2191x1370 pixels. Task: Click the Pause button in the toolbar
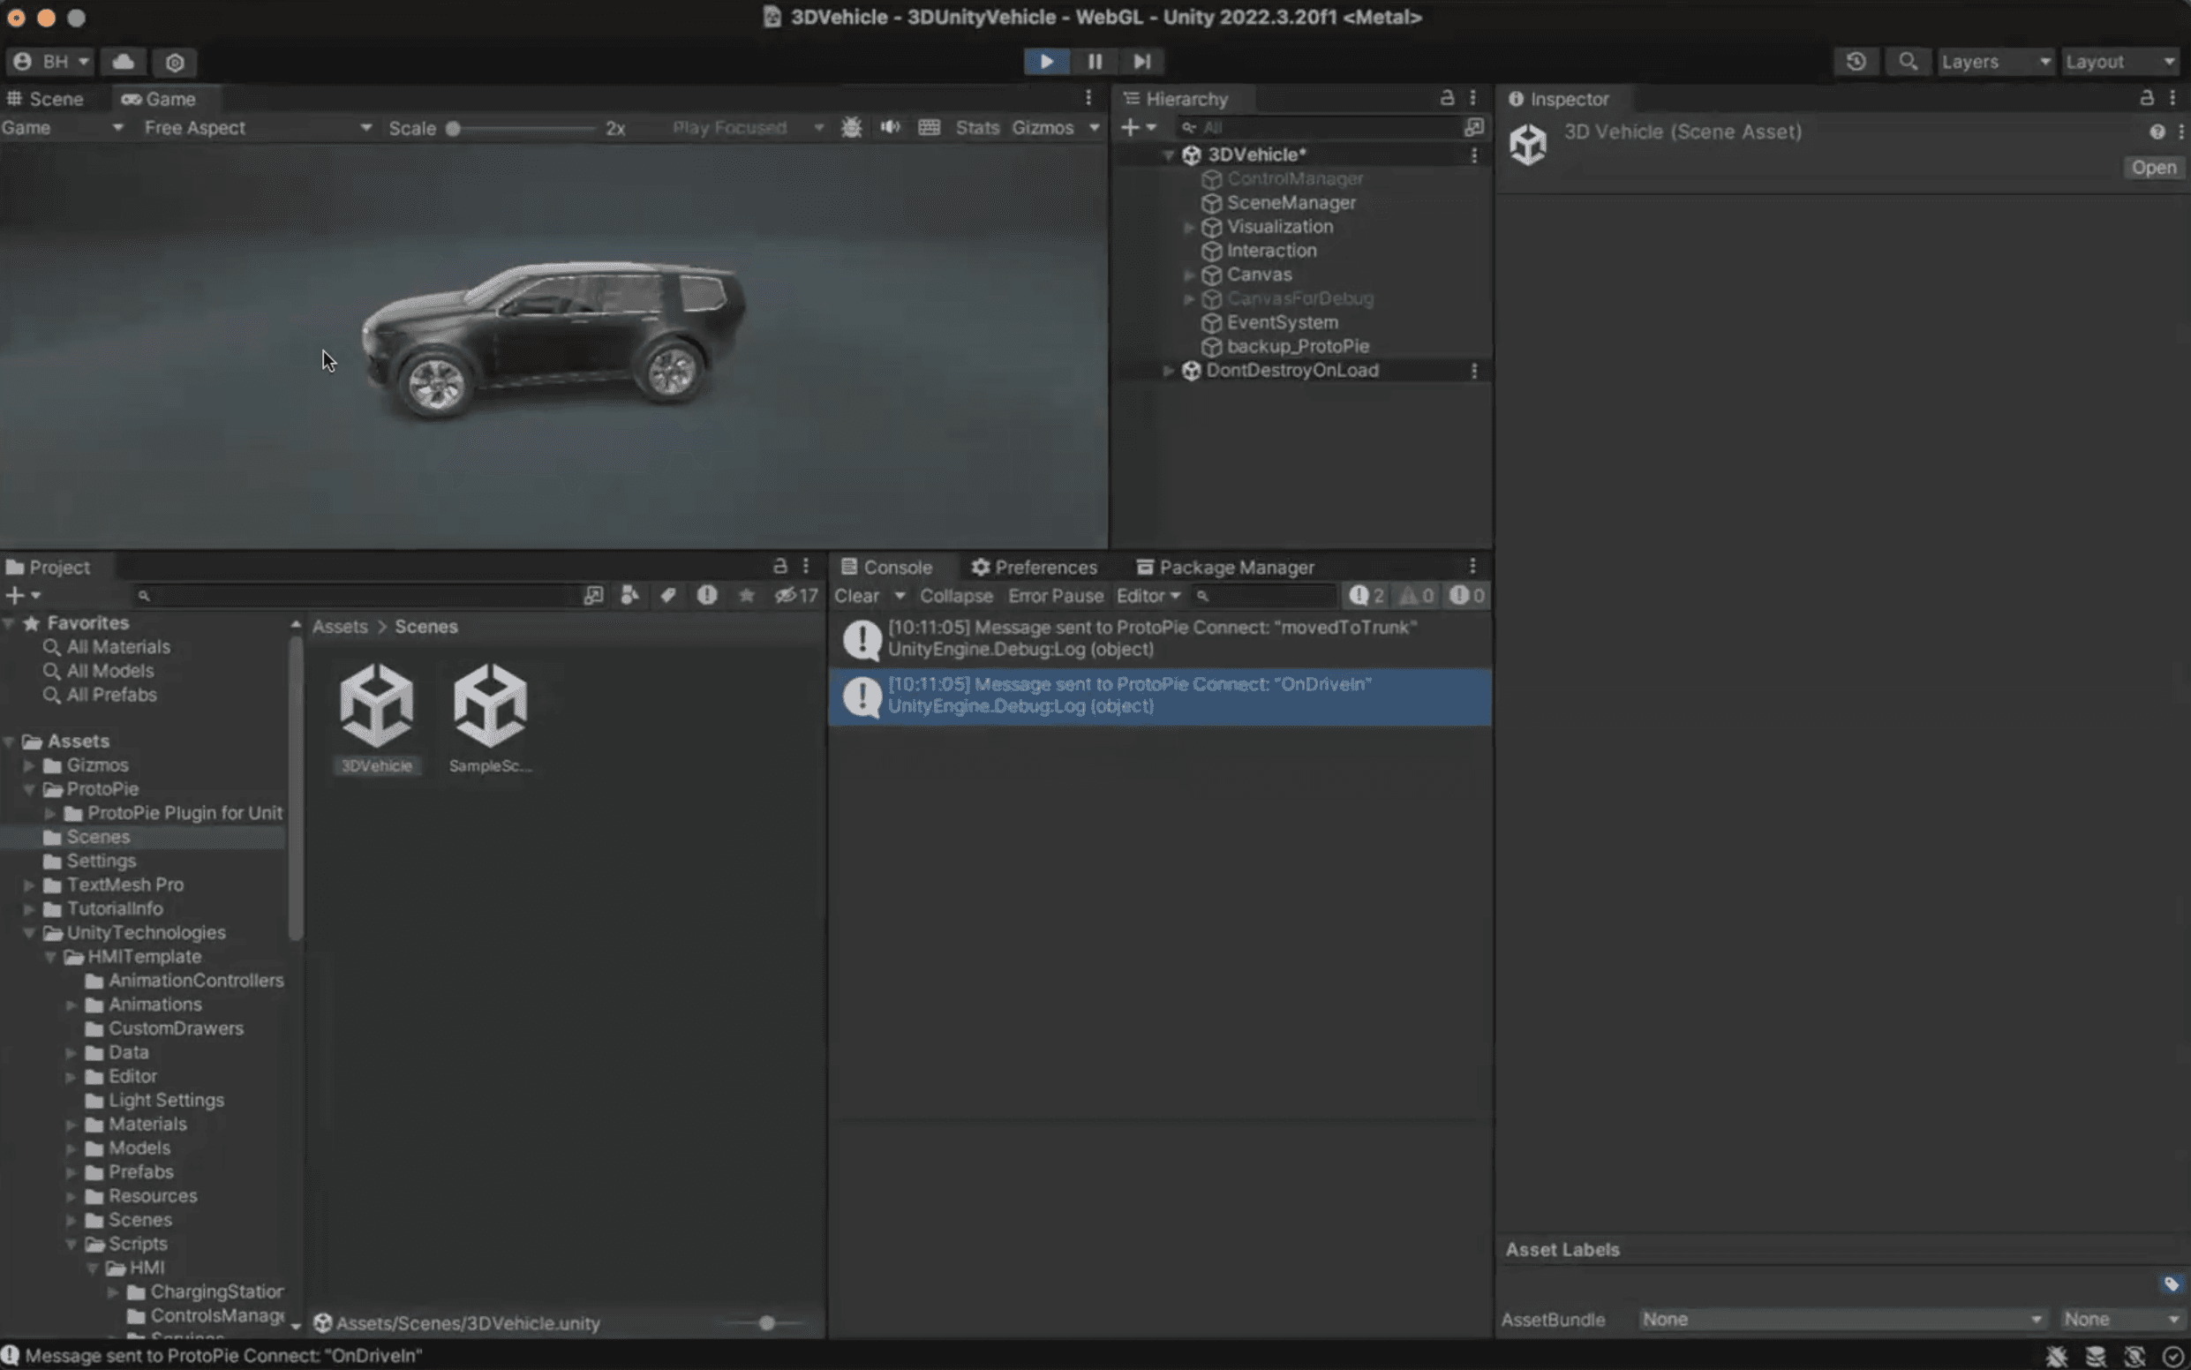click(1094, 61)
